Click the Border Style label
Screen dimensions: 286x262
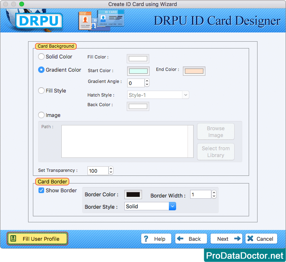click(101, 207)
